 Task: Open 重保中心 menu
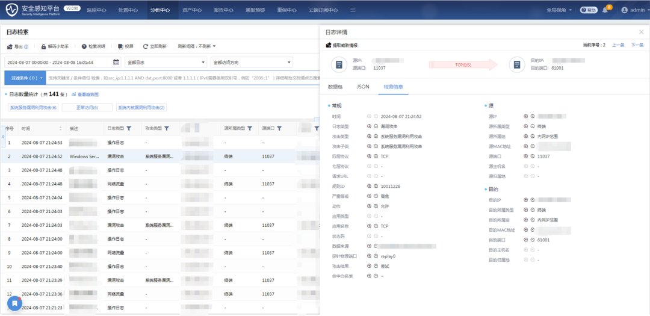click(x=287, y=10)
